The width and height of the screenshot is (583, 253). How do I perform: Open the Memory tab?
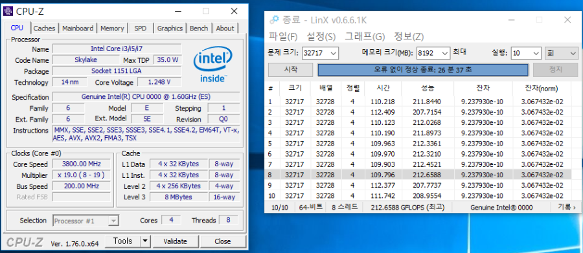(x=112, y=28)
